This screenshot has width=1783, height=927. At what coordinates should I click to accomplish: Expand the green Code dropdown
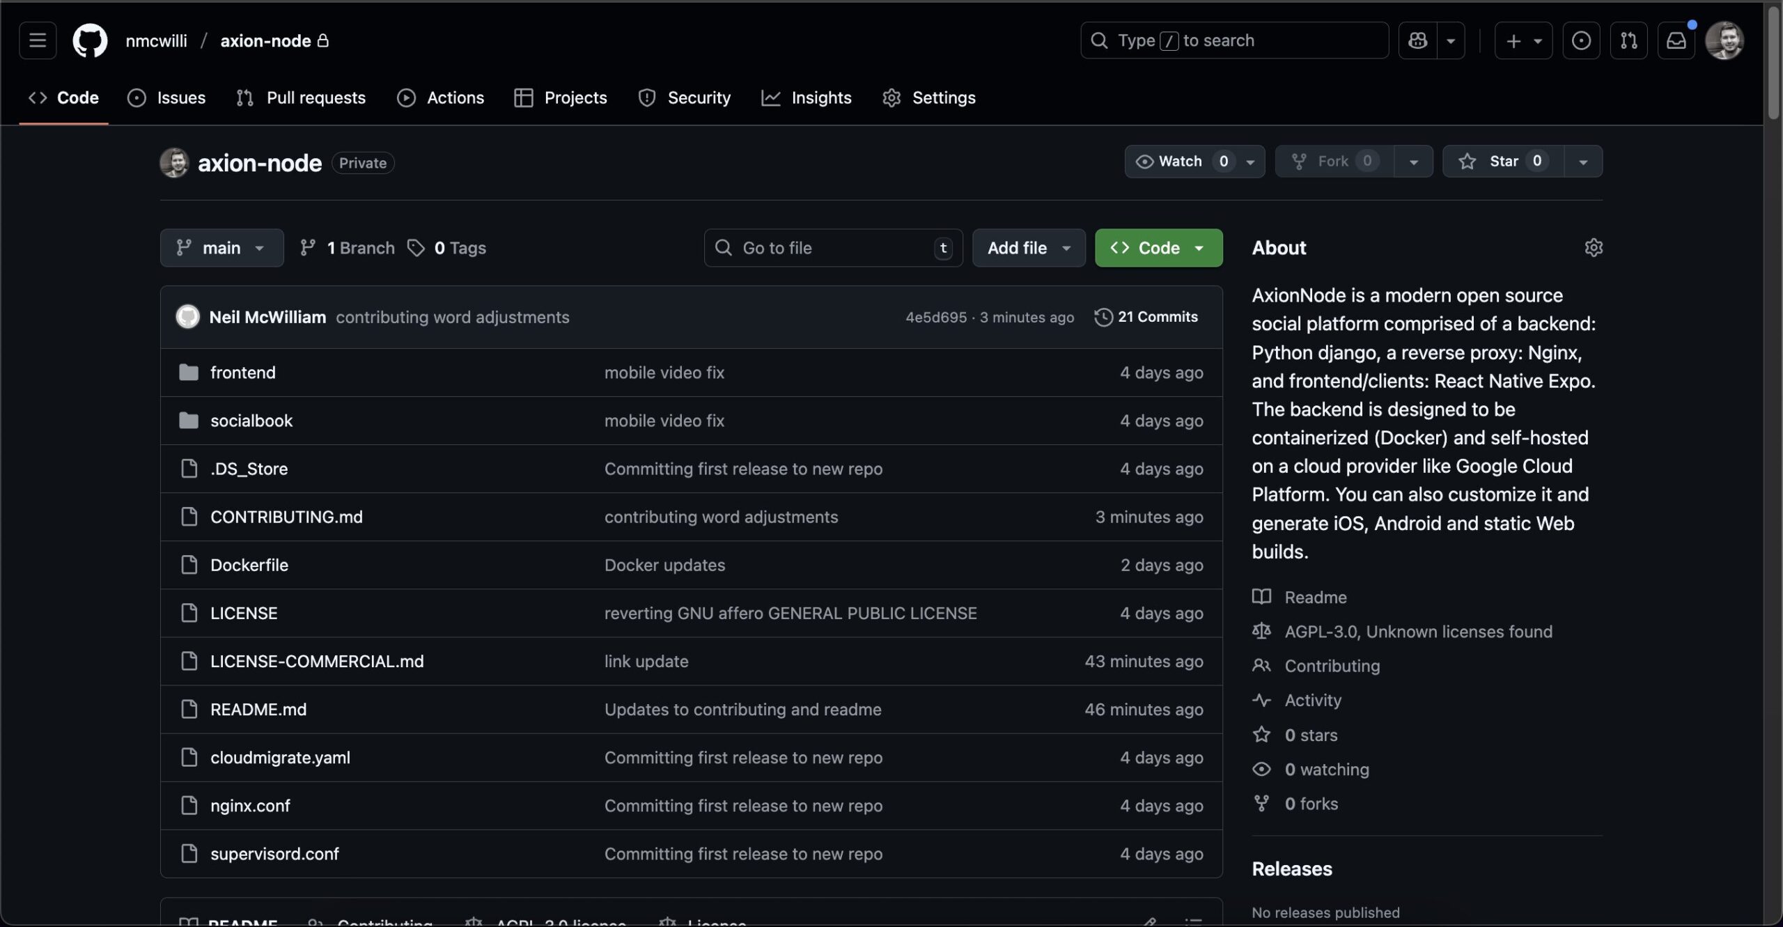click(1158, 248)
